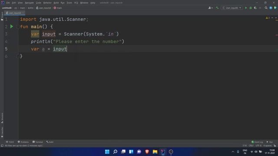Open the VCS menu
The image size is (278, 156).
76,3
